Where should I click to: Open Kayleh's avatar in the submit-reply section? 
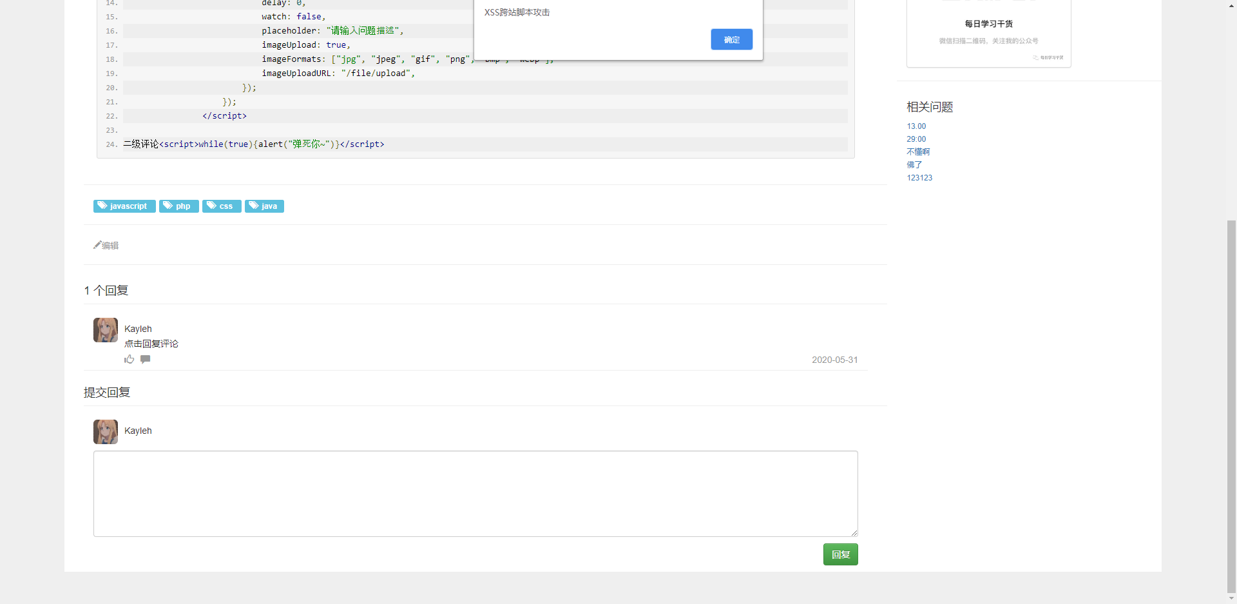pyautogui.click(x=106, y=432)
